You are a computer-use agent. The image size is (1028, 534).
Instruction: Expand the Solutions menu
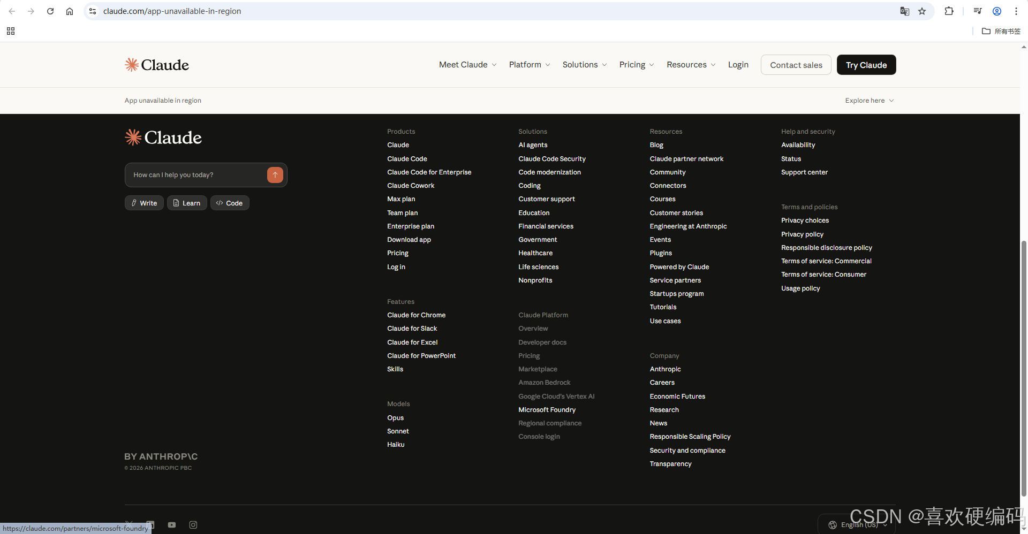[585, 65]
